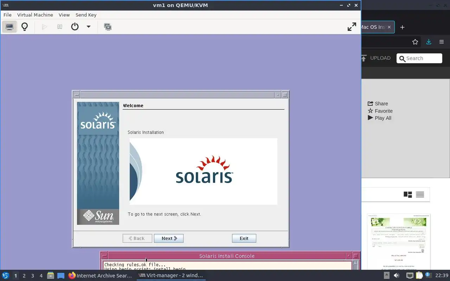Viewport: 450px width, 281px height.
Task: Open a new browser tab
Action: coord(403,27)
